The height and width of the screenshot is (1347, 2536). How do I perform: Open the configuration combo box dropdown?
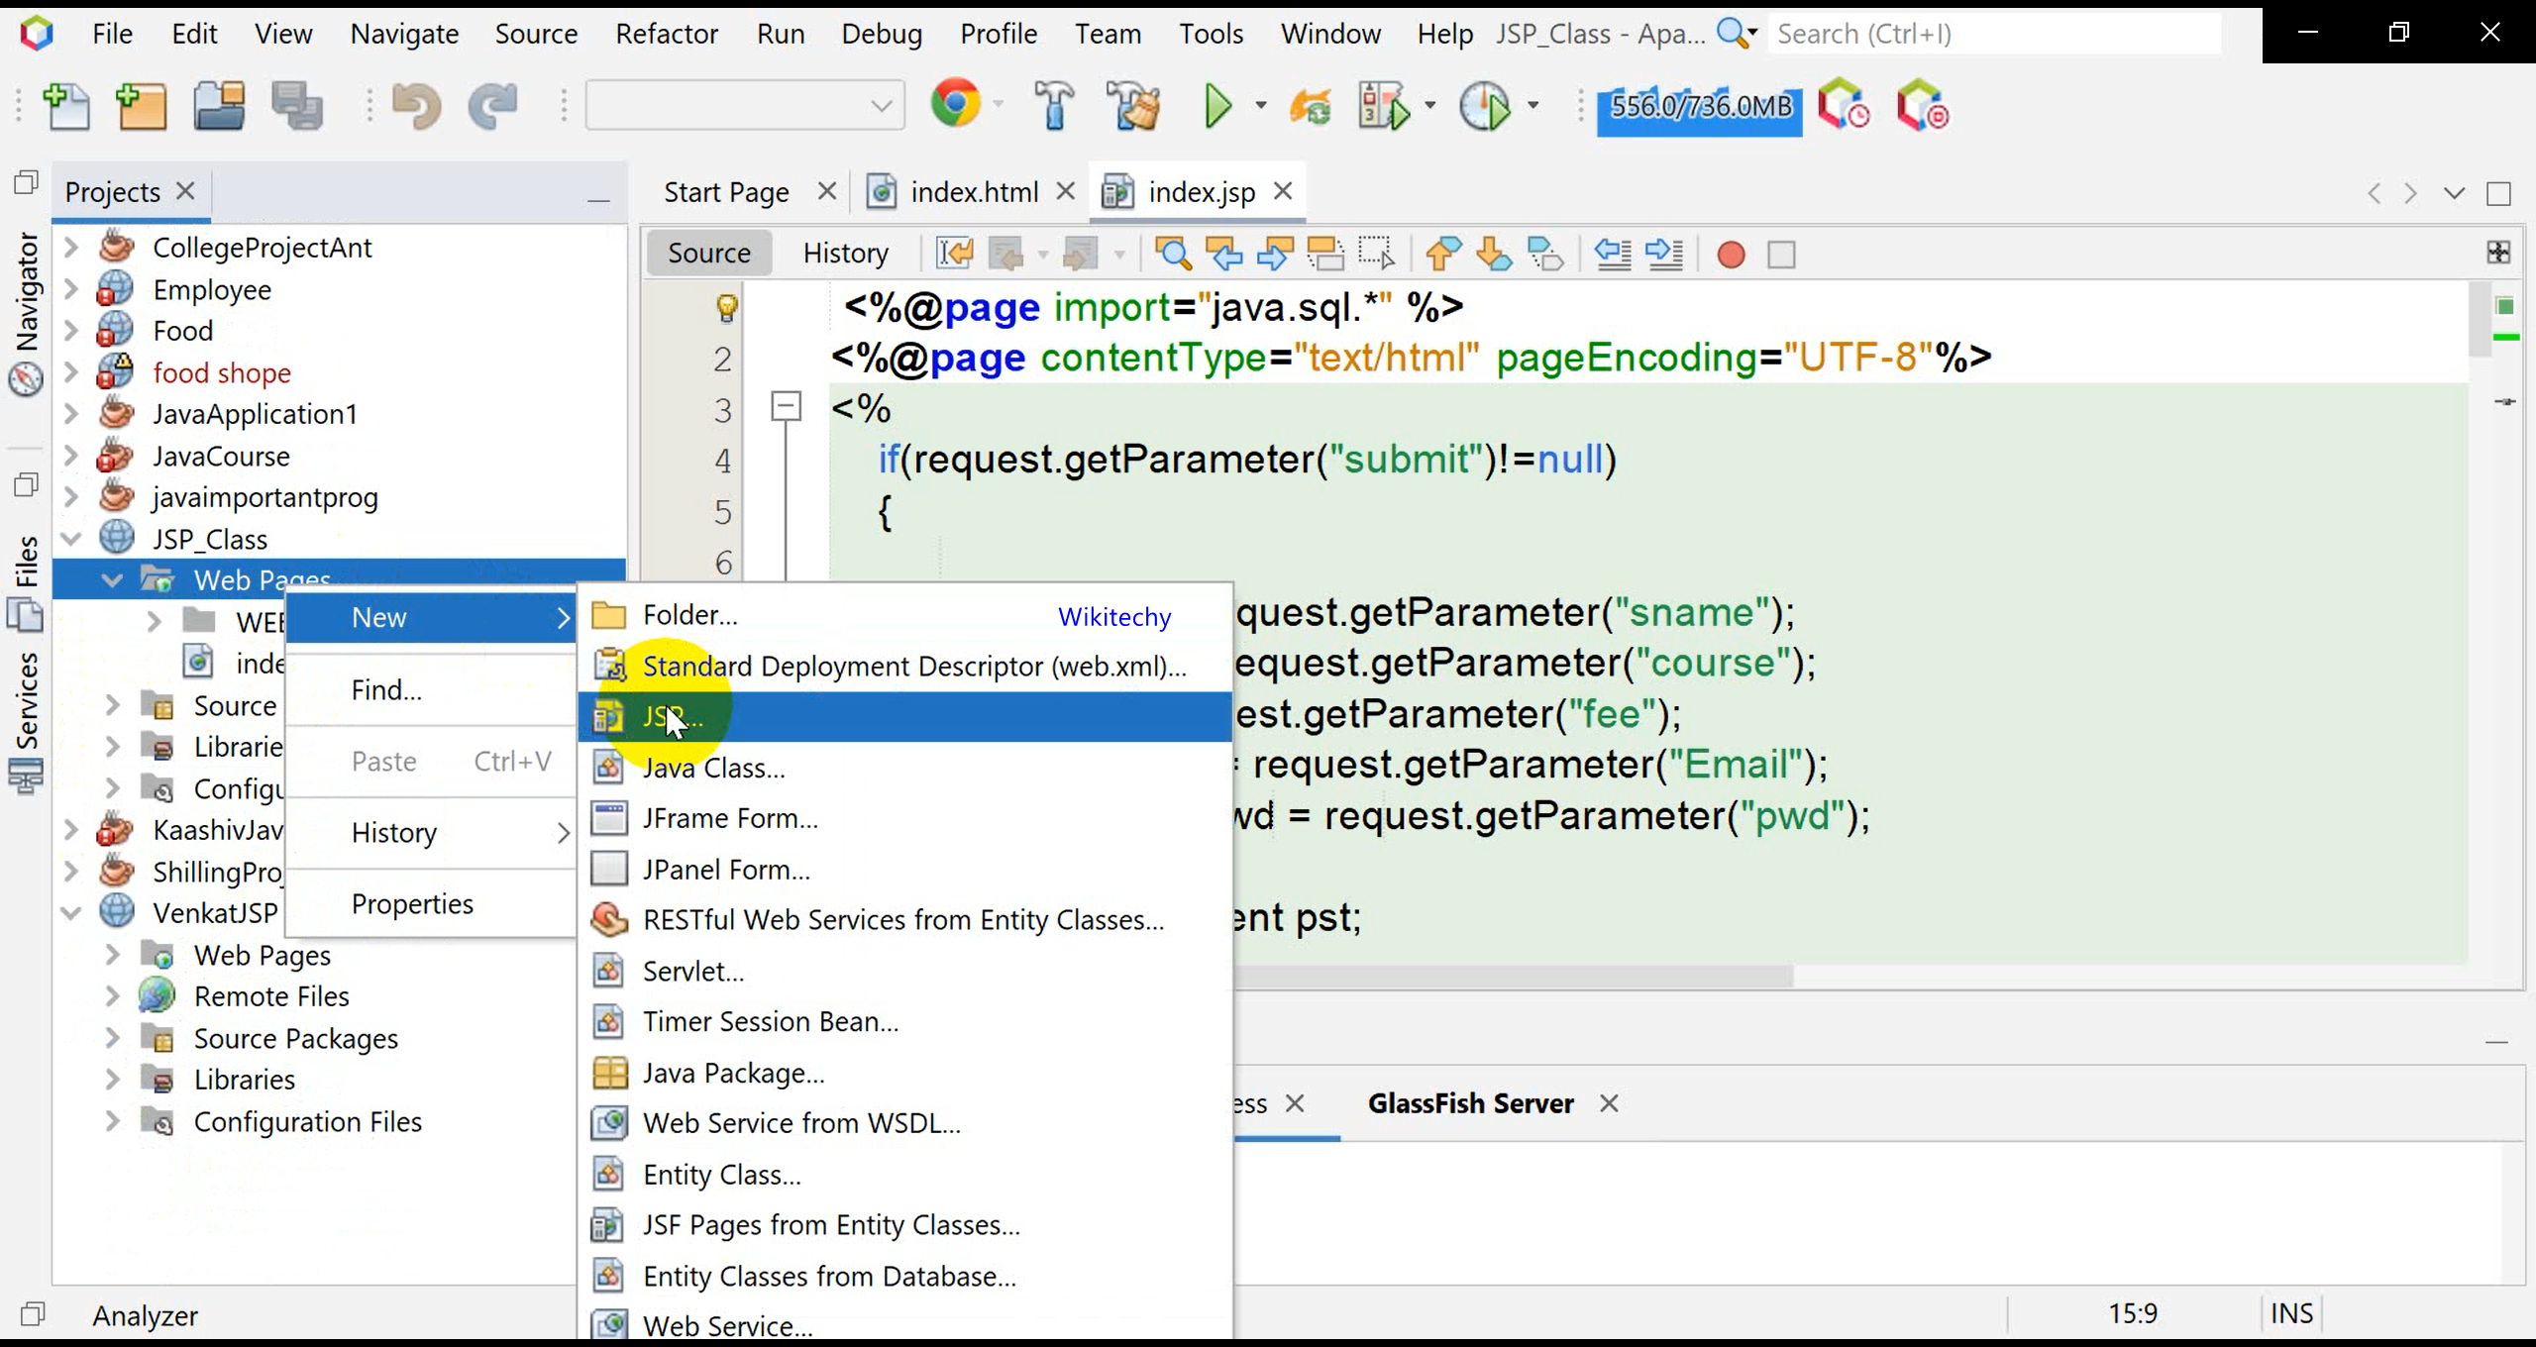(881, 106)
